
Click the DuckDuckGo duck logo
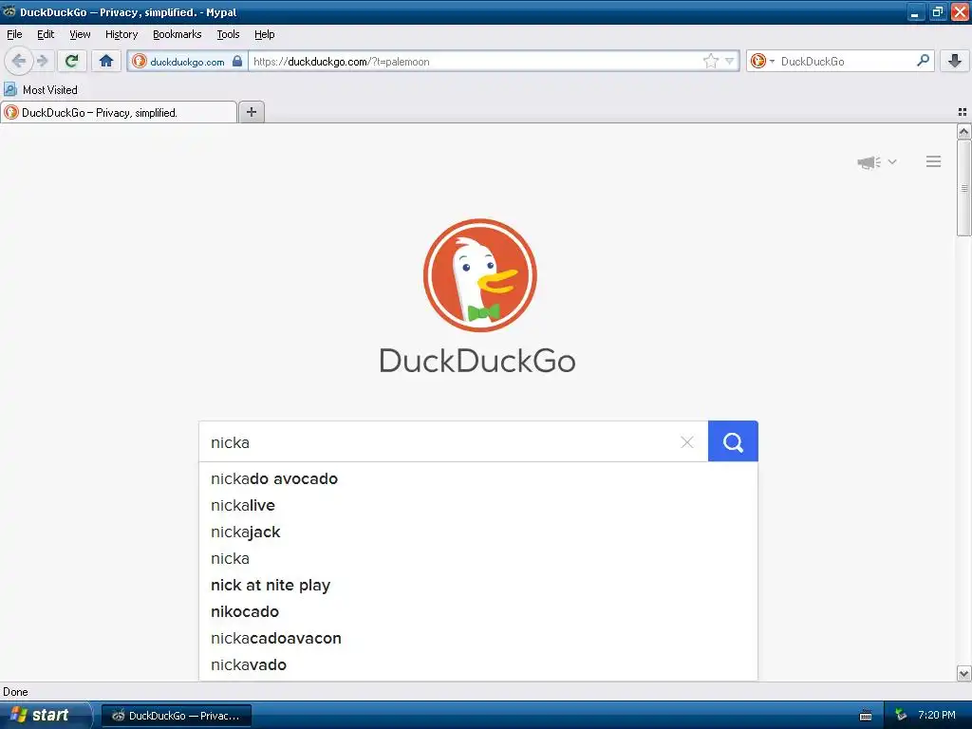tap(479, 275)
